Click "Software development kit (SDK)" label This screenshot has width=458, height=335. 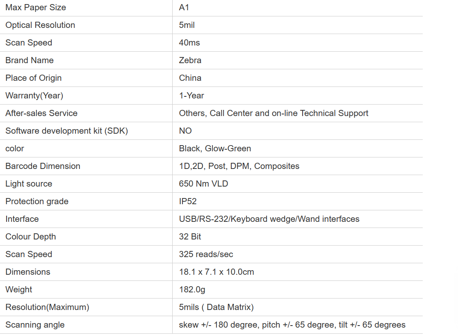pos(67,131)
